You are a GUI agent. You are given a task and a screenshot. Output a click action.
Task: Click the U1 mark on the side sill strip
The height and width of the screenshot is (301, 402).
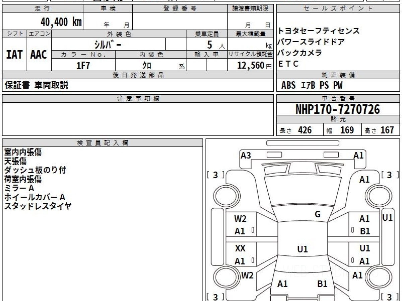pos(388,217)
